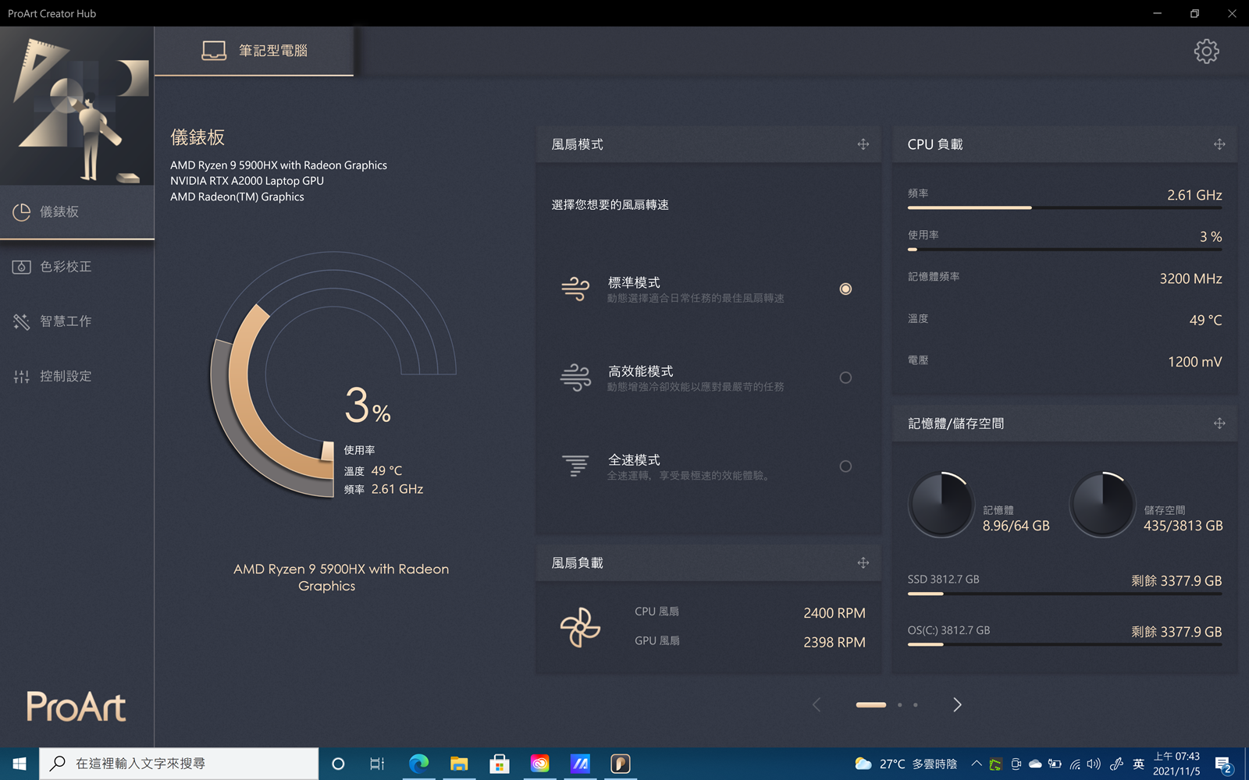The height and width of the screenshot is (780, 1249).
Task: Show hidden system tray icons chevron
Action: [976, 764]
